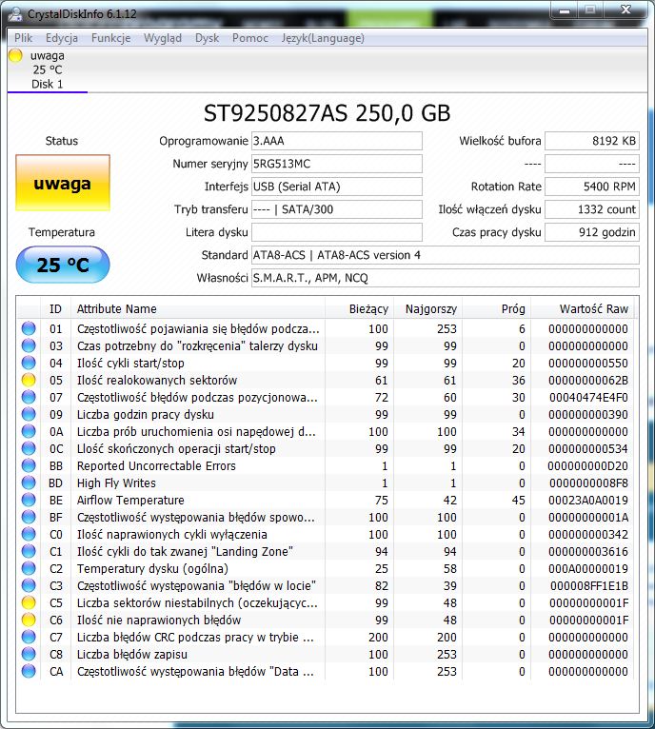Image resolution: width=655 pixels, height=729 pixels.
Task: Click the yellow warning orb for ID 05
Action: click(29, 380)
